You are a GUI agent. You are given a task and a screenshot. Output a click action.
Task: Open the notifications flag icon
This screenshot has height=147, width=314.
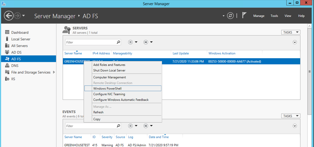[244, 16]
